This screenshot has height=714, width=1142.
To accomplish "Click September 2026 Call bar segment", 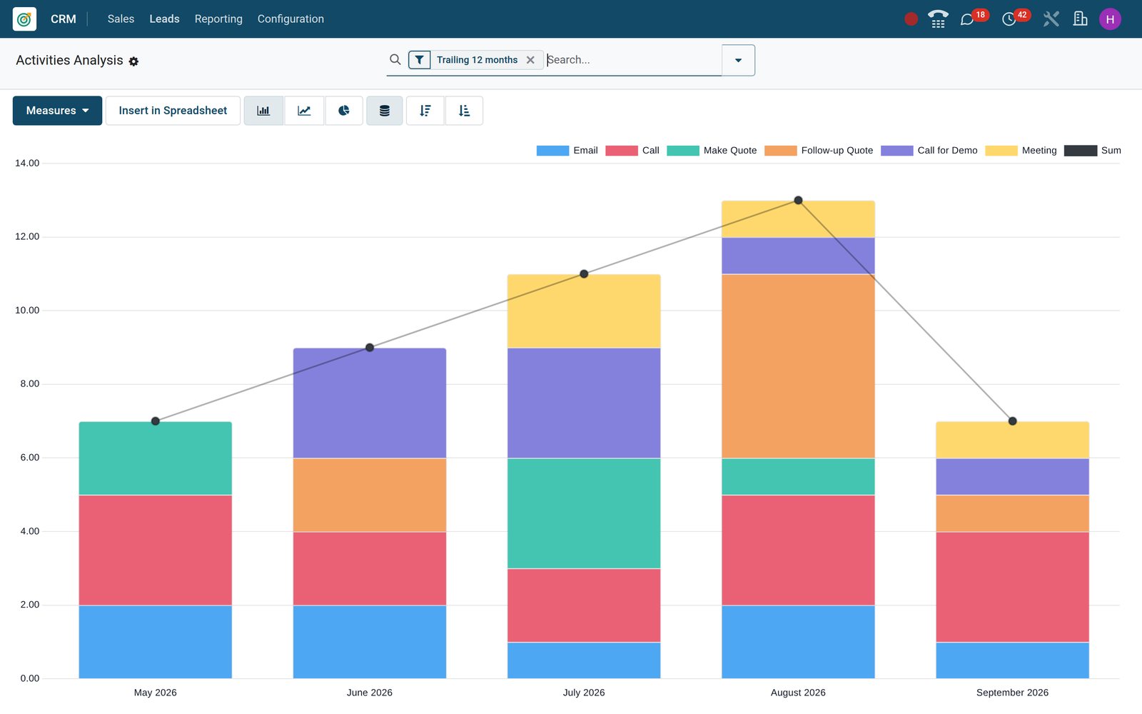I will tap(1012, 587).
